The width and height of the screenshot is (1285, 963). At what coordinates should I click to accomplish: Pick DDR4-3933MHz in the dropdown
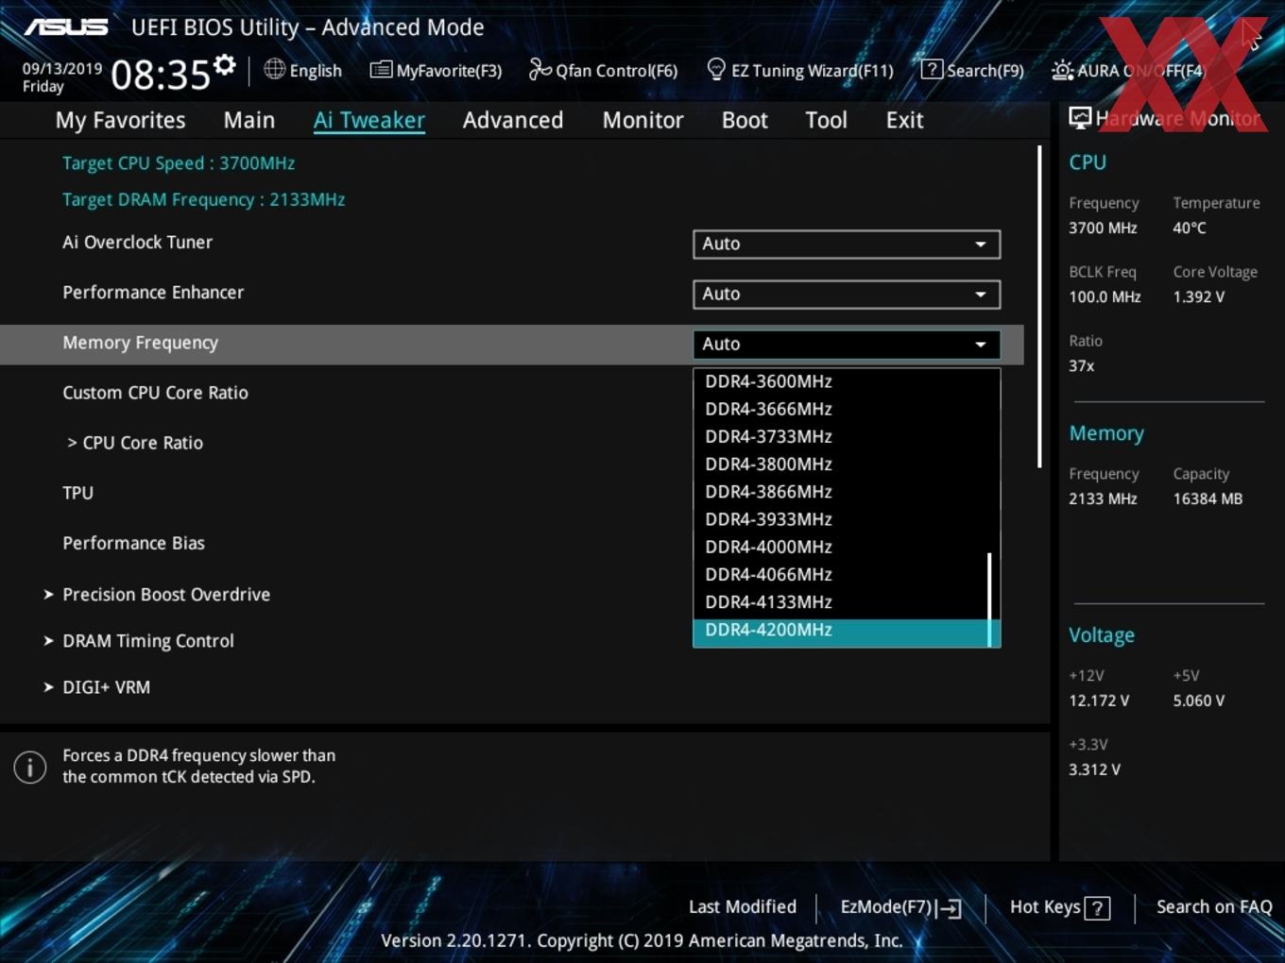pyautogui.click(x=839, y=519)
